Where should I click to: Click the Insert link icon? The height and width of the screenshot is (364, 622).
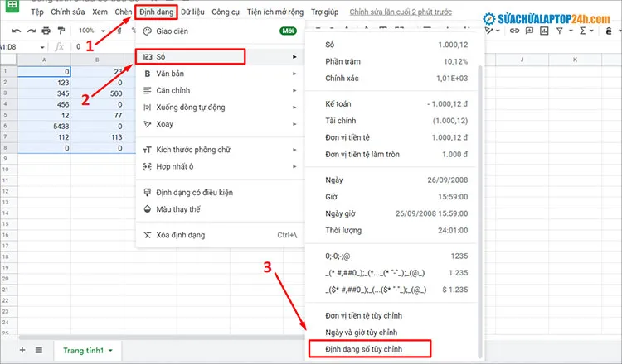pyautogui.click(x=514, y=31)
